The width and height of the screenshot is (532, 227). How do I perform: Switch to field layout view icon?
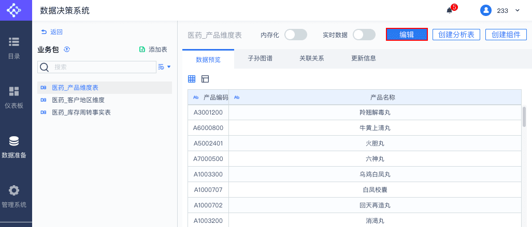(205, 79)
